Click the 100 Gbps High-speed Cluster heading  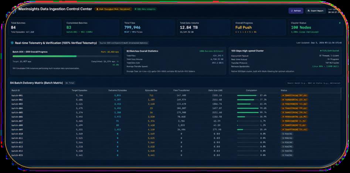click(247, 51)
